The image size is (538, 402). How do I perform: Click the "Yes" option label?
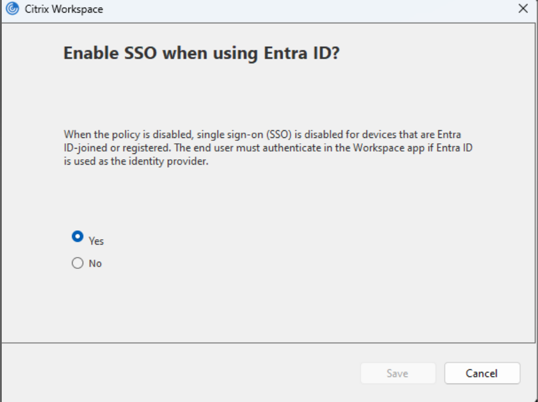pyautogui.click(x=96, y=241)
